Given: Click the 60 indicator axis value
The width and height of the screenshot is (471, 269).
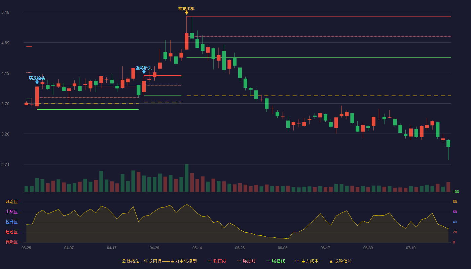Looking at the screenshot, I should click(455, 212).
